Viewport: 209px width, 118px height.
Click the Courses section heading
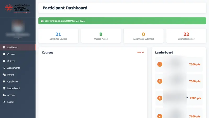click(x=48, y=52)
